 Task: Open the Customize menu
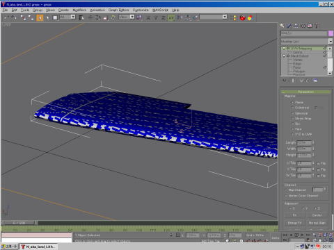[x=141, y=10]
